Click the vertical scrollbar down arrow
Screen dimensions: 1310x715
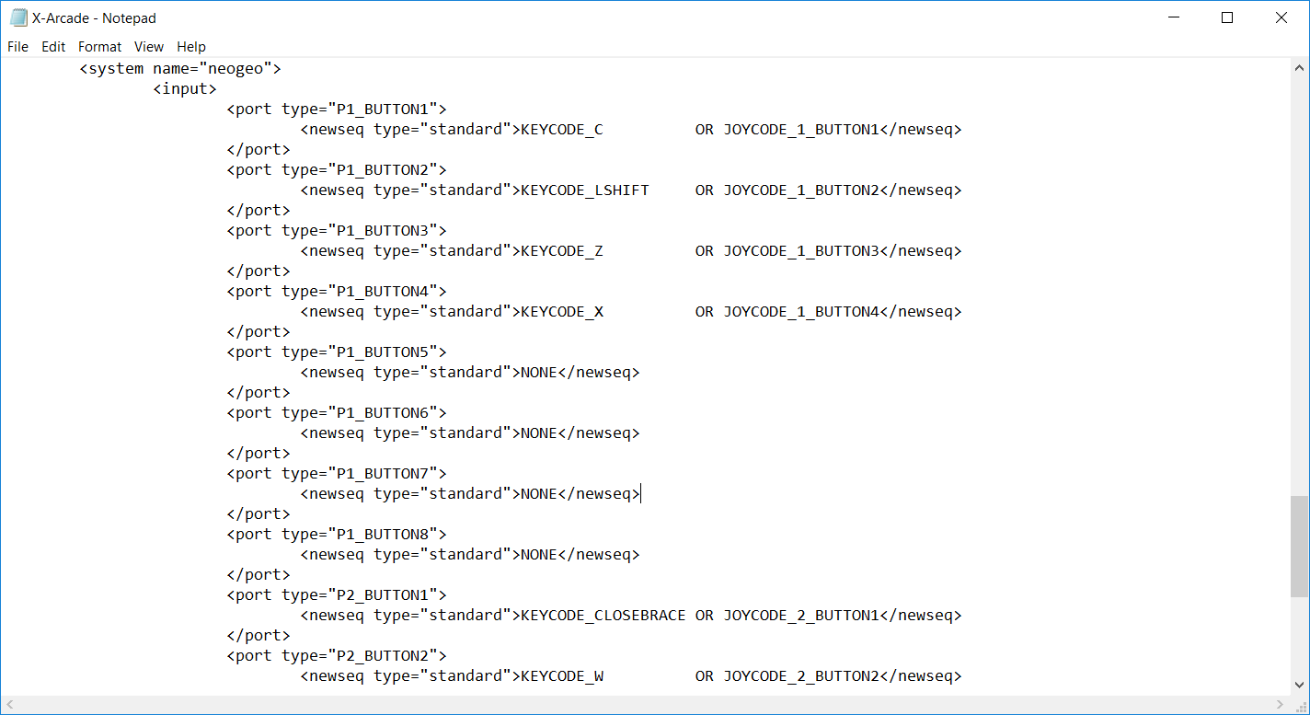[1300, 685]
